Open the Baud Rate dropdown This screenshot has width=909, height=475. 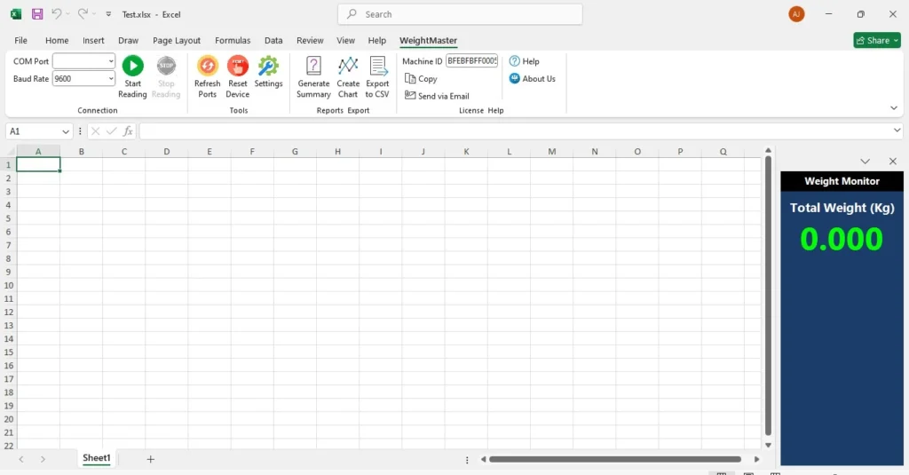click(111, 79)
